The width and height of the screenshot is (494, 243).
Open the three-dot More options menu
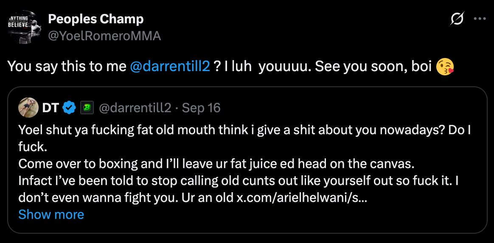click(x=480, y=19)
